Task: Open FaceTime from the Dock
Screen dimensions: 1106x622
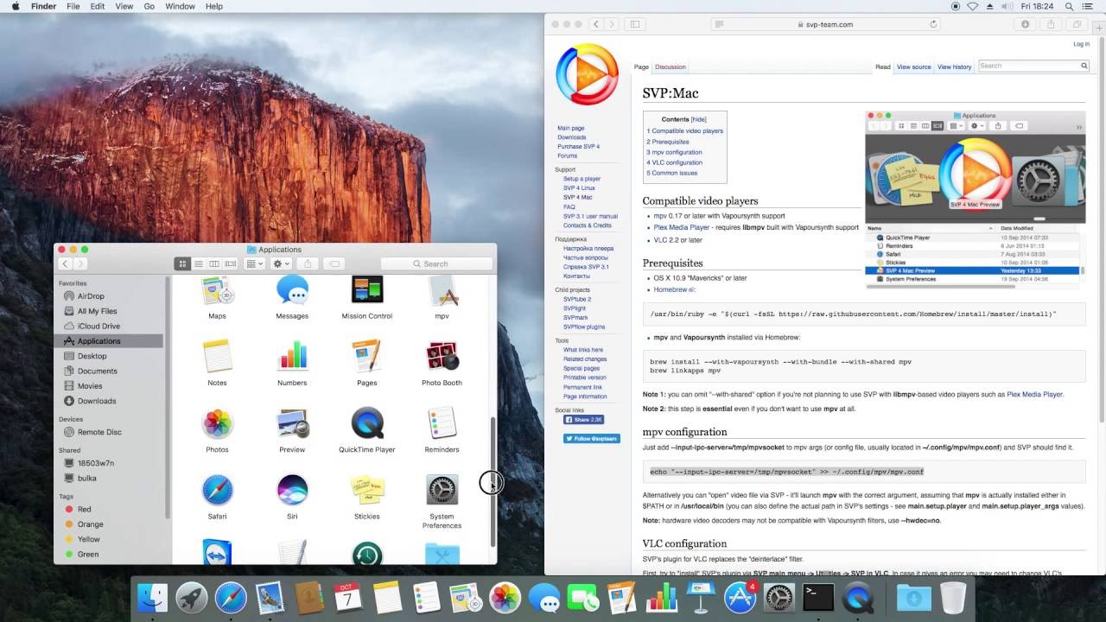Action: [583, 597]
